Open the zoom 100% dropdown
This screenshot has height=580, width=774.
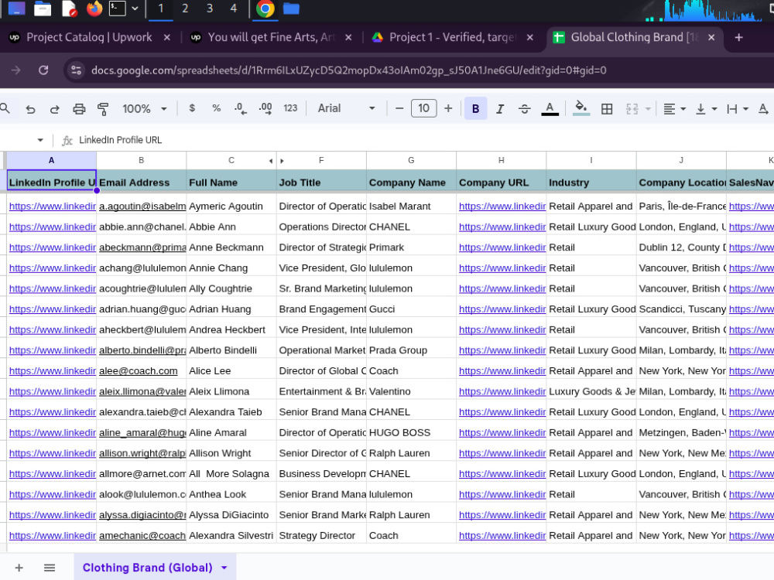coord(144,108)
